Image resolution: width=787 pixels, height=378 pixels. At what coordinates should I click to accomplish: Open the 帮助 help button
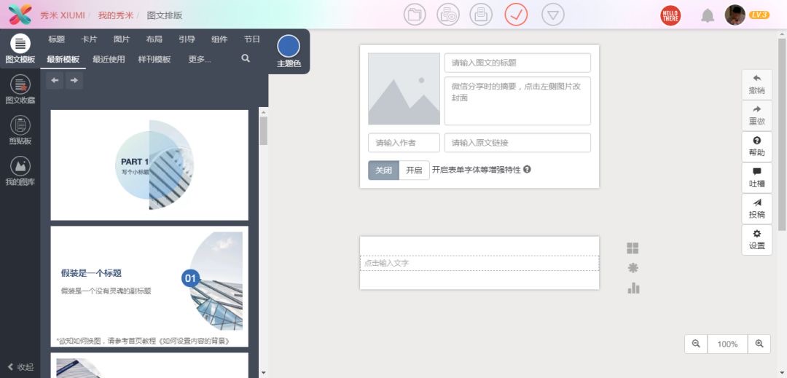[x=757, y=146]
